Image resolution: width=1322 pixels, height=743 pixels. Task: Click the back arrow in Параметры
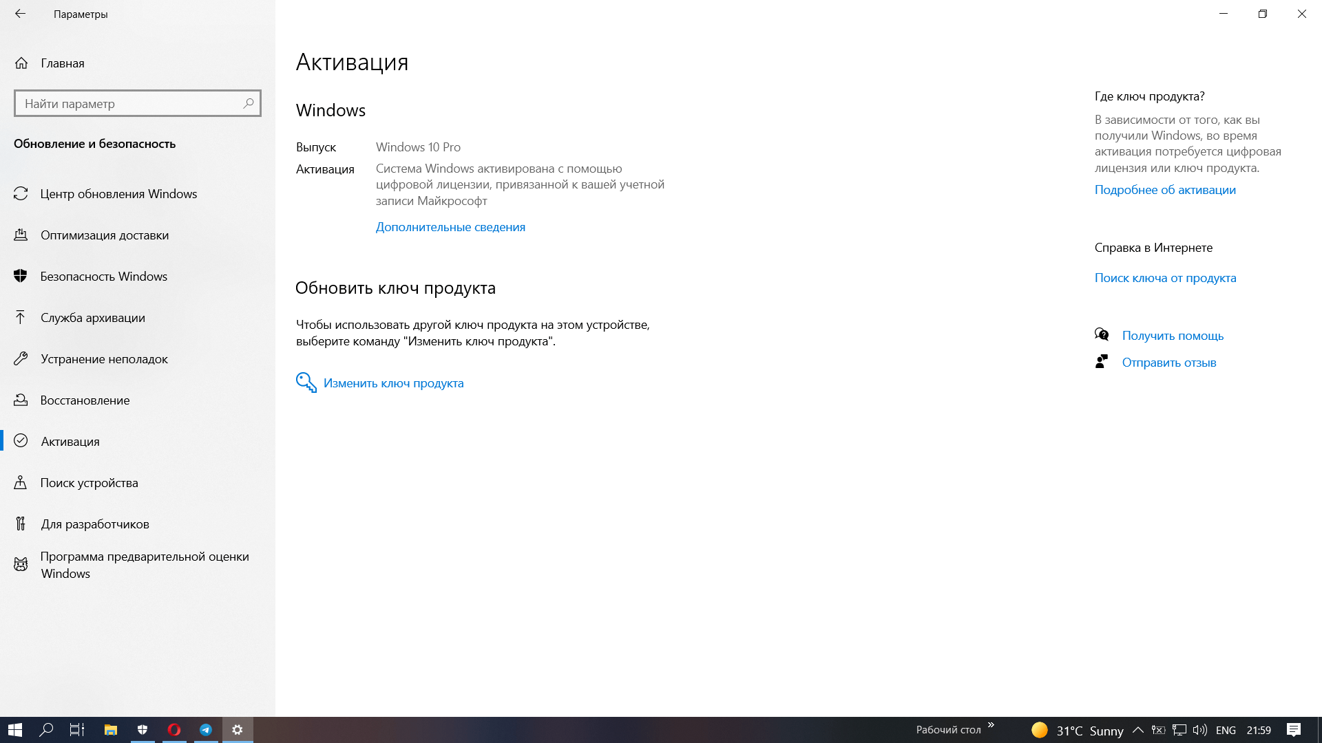pos(20,14)
